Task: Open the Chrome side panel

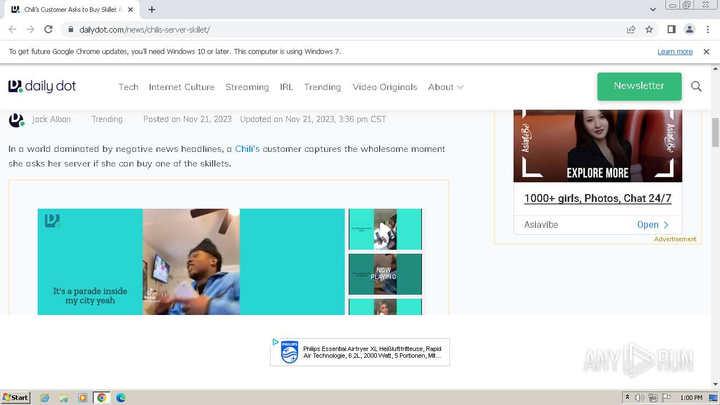Action: (671, 29)
